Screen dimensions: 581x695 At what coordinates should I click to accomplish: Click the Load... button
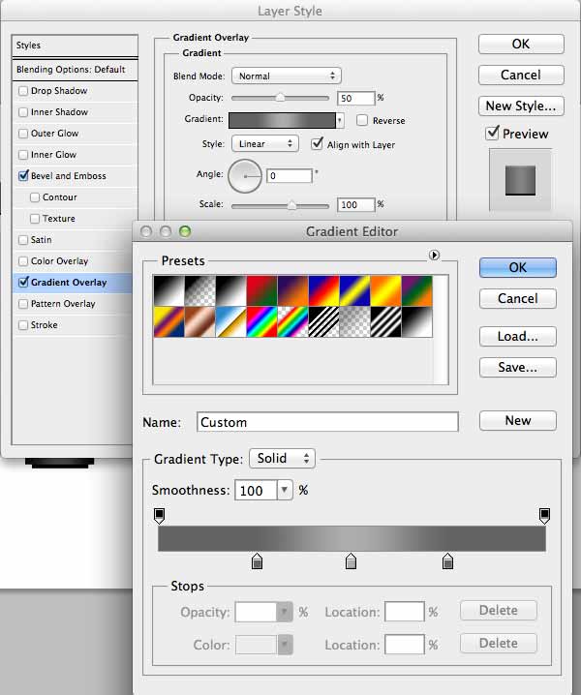point(518,337)
